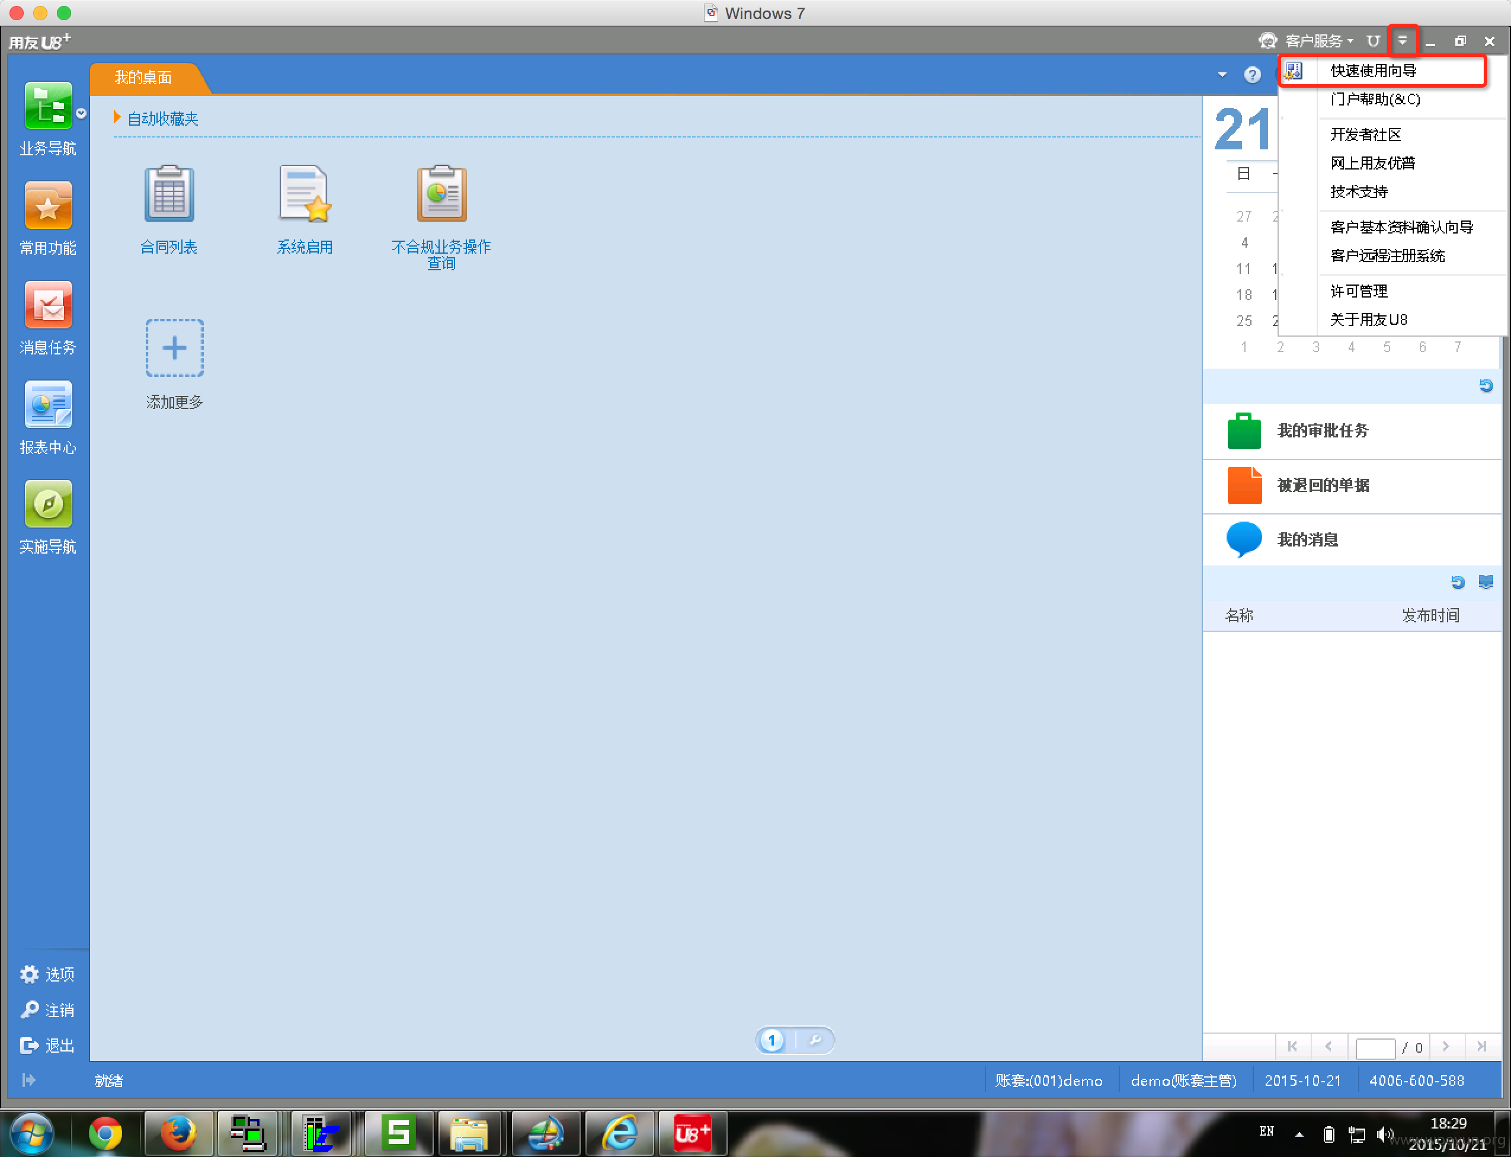Open Chrome from the taskbar

105,1133
